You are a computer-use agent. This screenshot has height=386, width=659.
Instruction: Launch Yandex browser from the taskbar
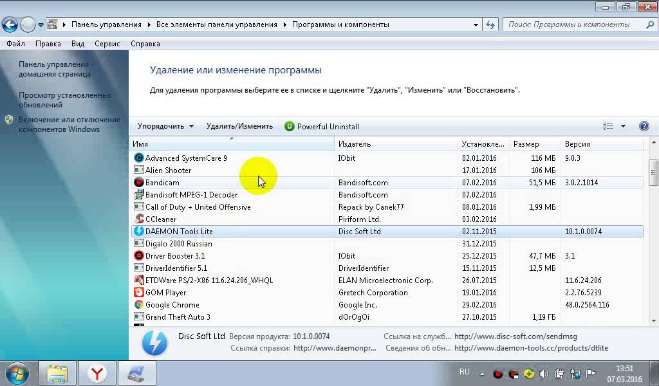(97, 373)
